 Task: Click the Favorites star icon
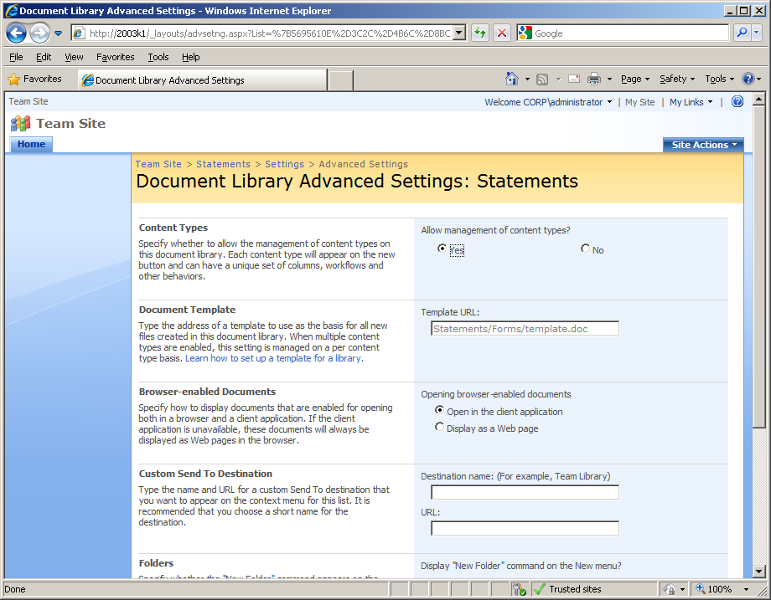(x=15, y=79)
